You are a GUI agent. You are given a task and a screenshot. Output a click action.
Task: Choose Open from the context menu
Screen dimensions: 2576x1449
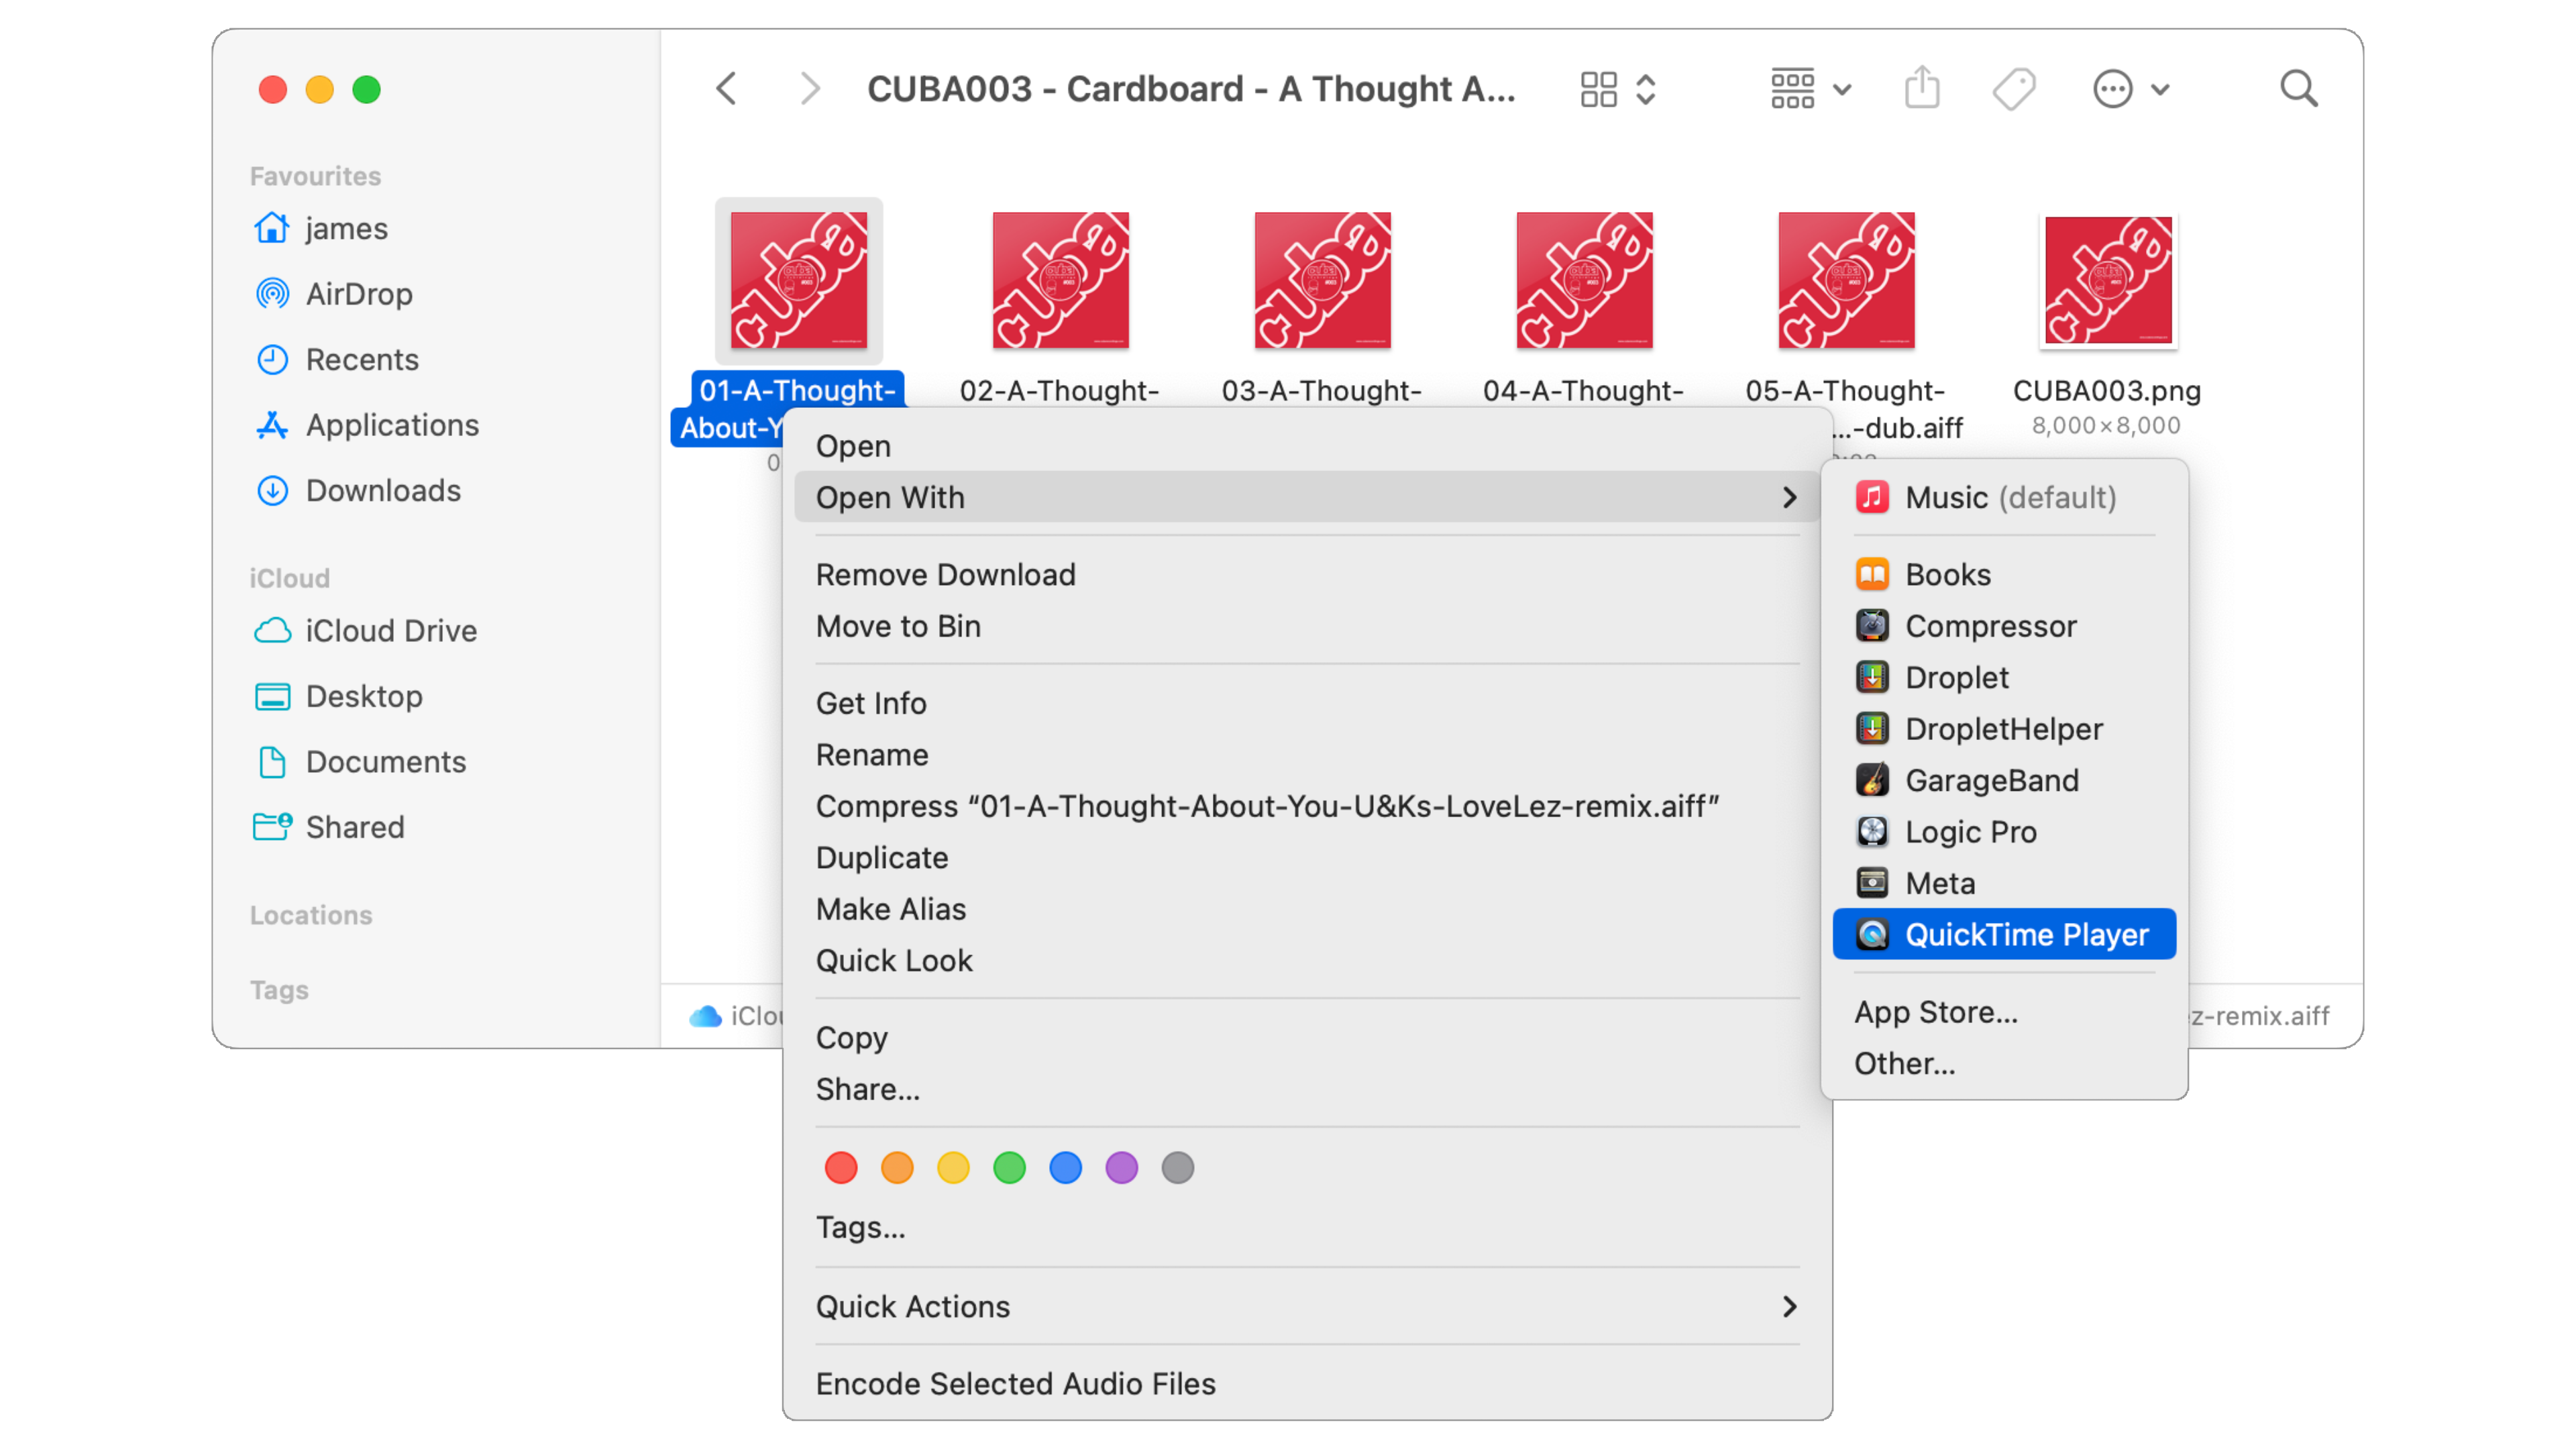1307,446
